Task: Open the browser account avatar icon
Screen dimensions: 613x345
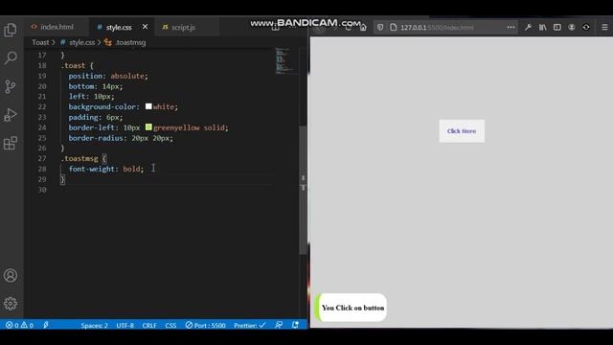Action: (x=572, y=28)
